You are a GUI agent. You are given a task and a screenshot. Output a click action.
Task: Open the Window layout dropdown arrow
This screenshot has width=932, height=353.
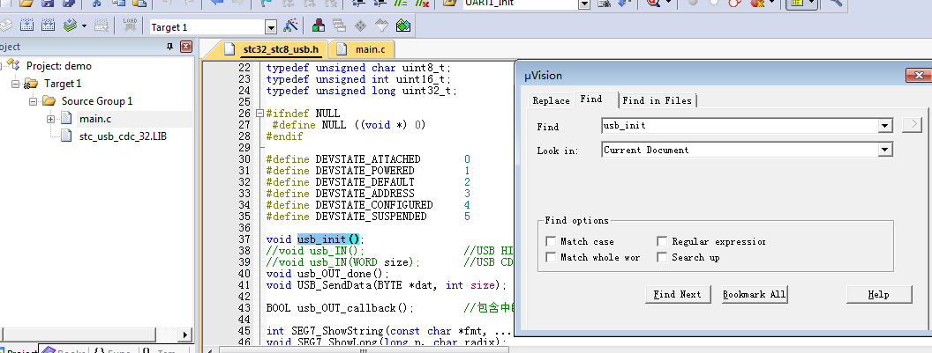click(x=809, y=3)
